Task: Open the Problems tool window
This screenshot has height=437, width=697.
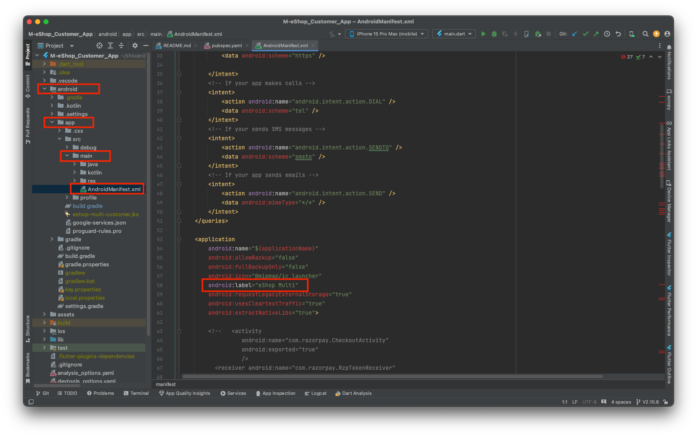Action: click(100, 393)
